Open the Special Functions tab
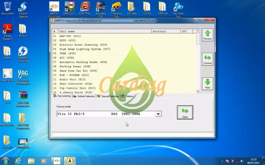Image resolution: width=265 pixels, height=165 pixels. click(108, 96)
